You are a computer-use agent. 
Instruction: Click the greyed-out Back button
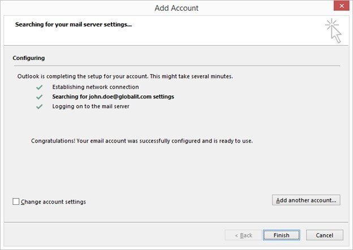click(239, 235)
